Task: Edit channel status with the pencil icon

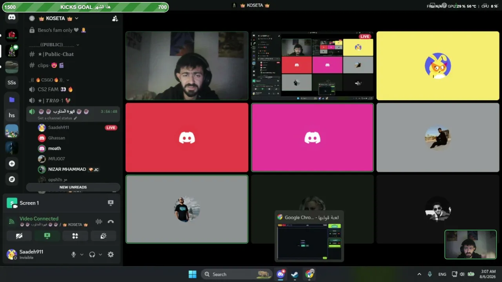Action: (75, 118)
